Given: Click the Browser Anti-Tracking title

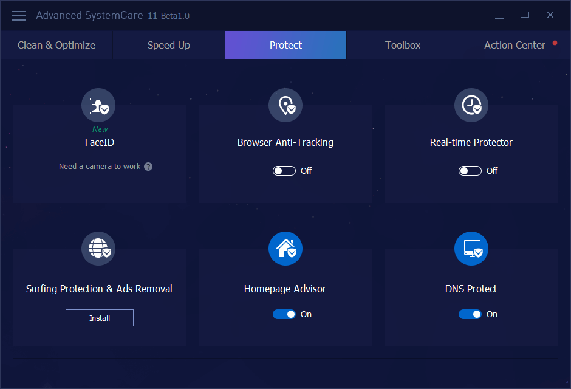Looking at the screenshot, I should pos(285,142).
